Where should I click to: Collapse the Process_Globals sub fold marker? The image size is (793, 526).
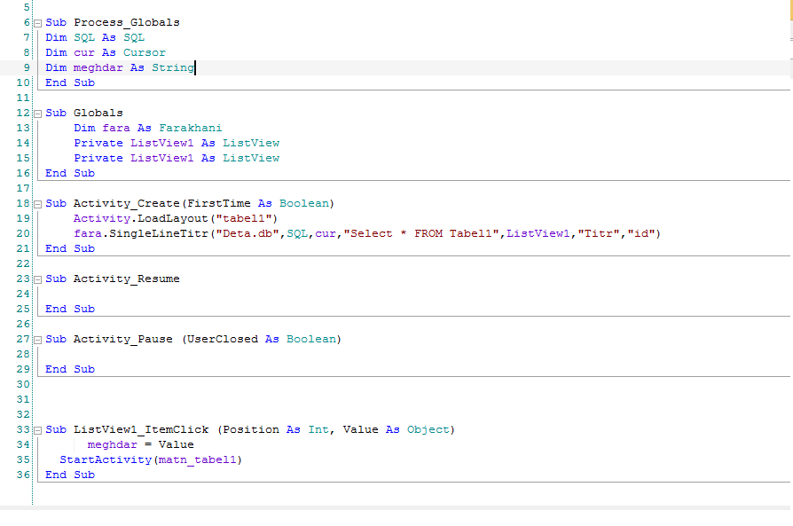(37, 22)
